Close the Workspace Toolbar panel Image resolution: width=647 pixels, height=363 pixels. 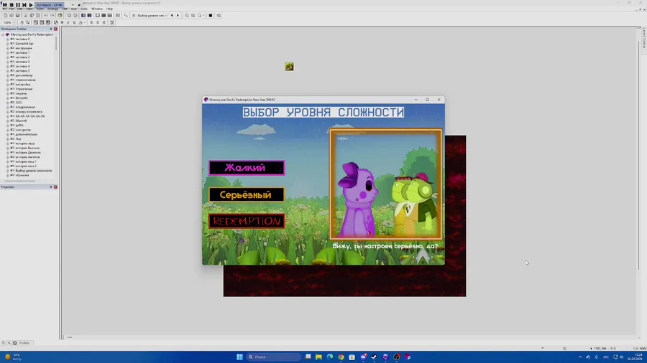point(55,29)
